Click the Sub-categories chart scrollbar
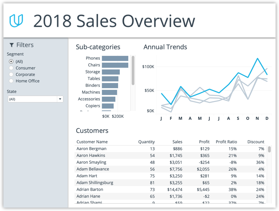279x211 pixels. pyautogui.click(x=133, y=70)
